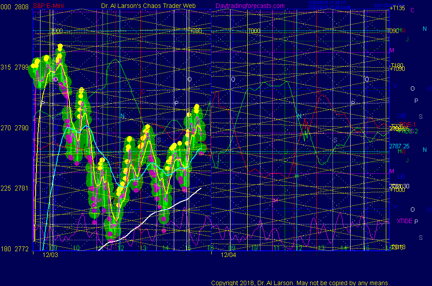Viewport: 432px width, 286px height.
Task: Select the "+T090" level label
Action: [x=397, y=69]
